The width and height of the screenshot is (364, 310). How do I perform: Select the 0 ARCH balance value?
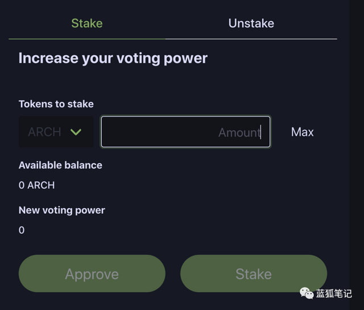click(x=36, y=185)
